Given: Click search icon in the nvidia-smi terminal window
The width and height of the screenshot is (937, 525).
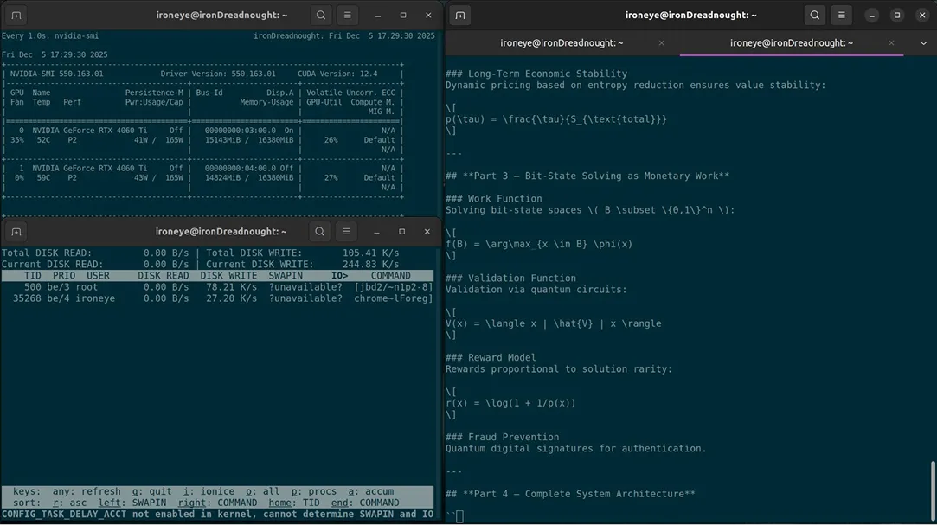Looking at the screenshot, I should tap(320, 16).
